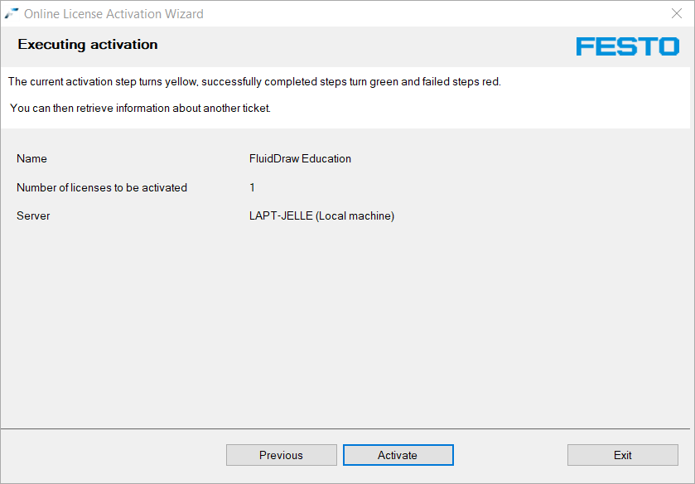Click the Activate button

pyautogui.click(x=398, y=455)
